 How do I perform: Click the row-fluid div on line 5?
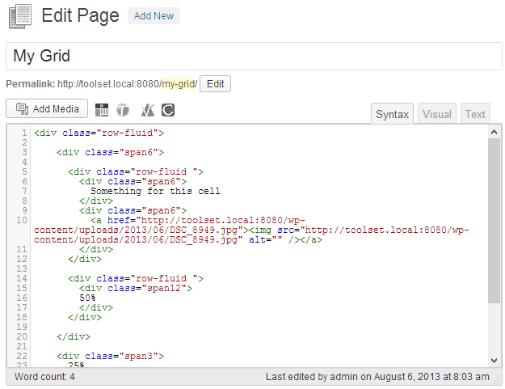136,171
